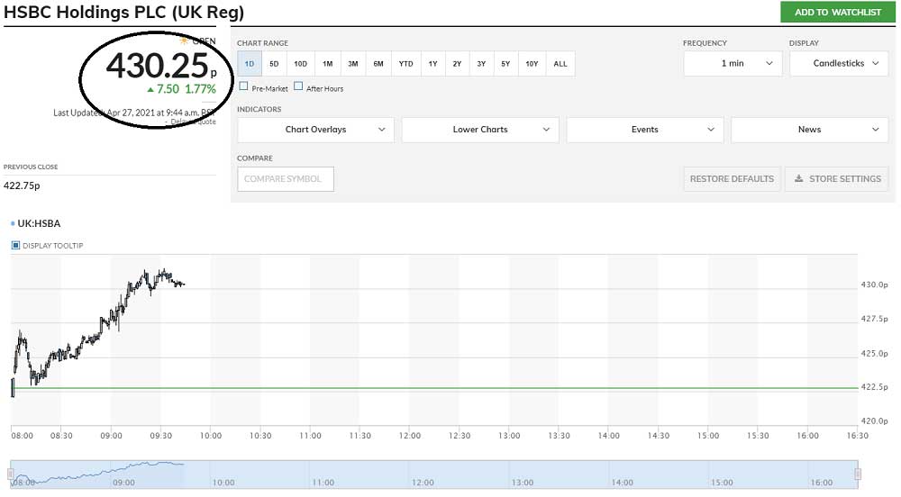The height and width of the screenshot is (497, 901).
Task: Click the blue dot beside UK:HSBA
Action: click(x=13, y=223)
